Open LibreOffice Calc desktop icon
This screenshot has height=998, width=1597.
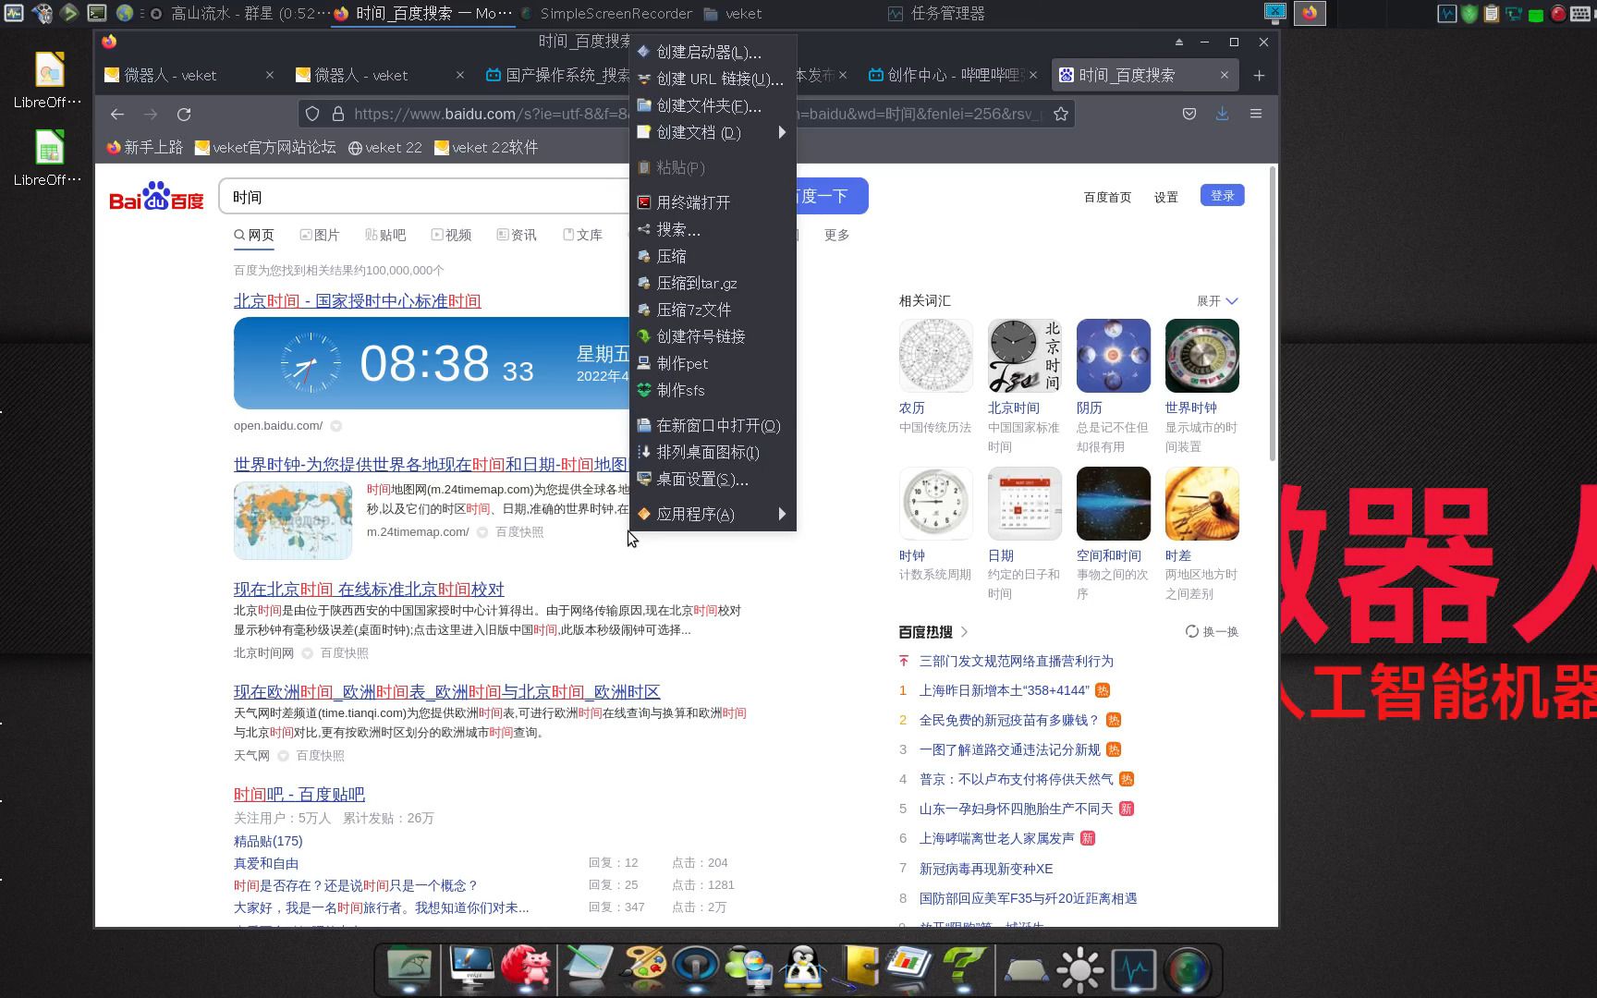point(49,159)
